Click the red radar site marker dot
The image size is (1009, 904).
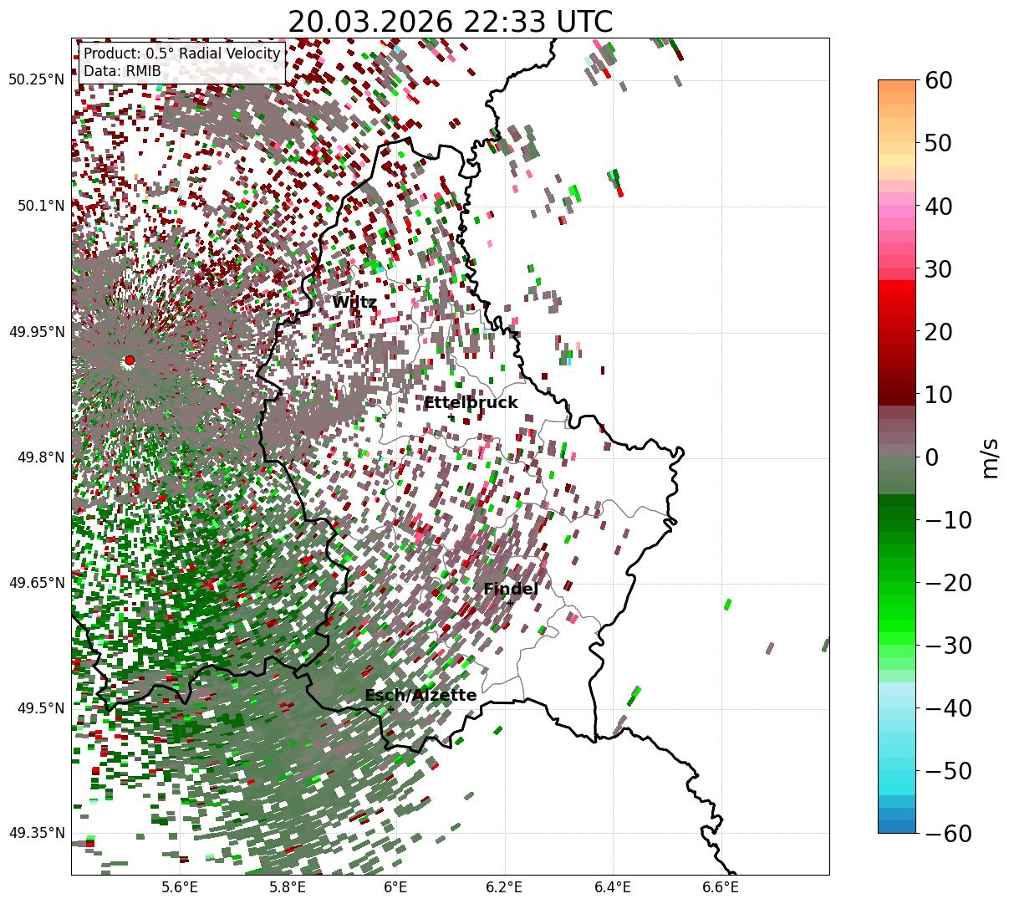(x=129, y=360)
